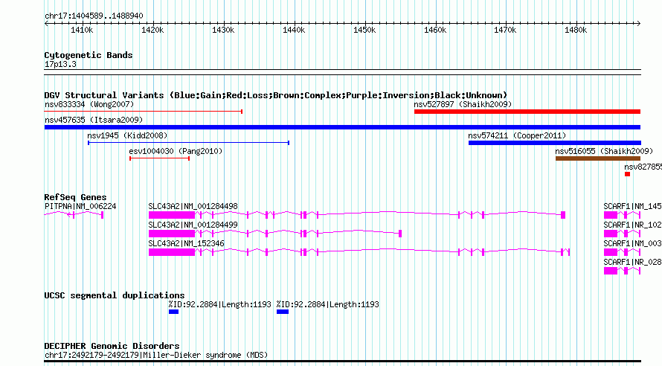Click the DGV Structural Variants track title

point(276,95)
